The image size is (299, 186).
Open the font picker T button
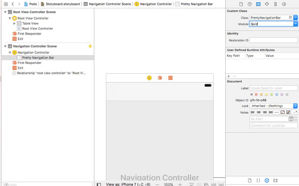[x=291, y=119]
